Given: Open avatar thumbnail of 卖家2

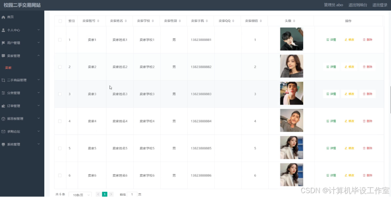Looking at the screenshot, I should (x=291, y=66).
